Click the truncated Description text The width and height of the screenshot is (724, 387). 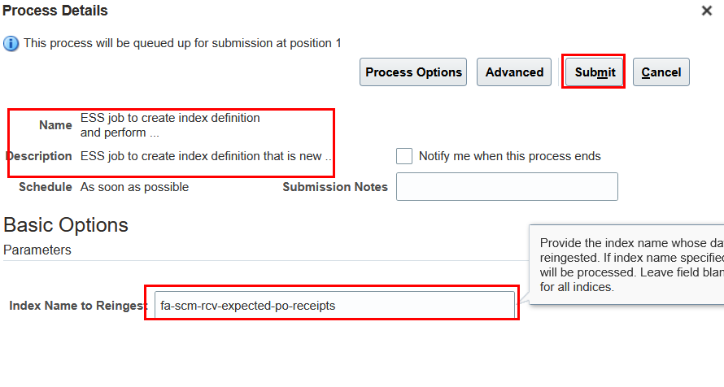[x=206, y=156]
